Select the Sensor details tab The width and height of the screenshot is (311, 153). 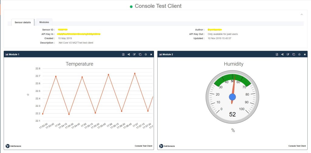point(22,23)
